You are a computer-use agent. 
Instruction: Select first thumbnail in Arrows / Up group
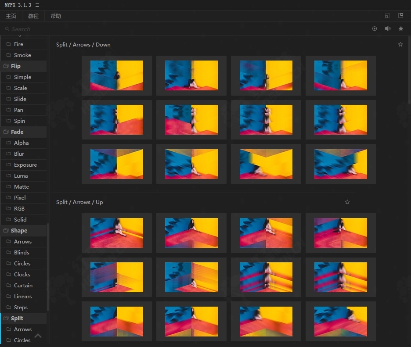click(x=117, y=233)
